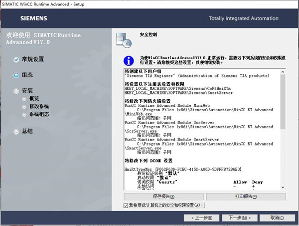
Task: Select the 概览 sub-step indicator
Action: coord(24,99)
